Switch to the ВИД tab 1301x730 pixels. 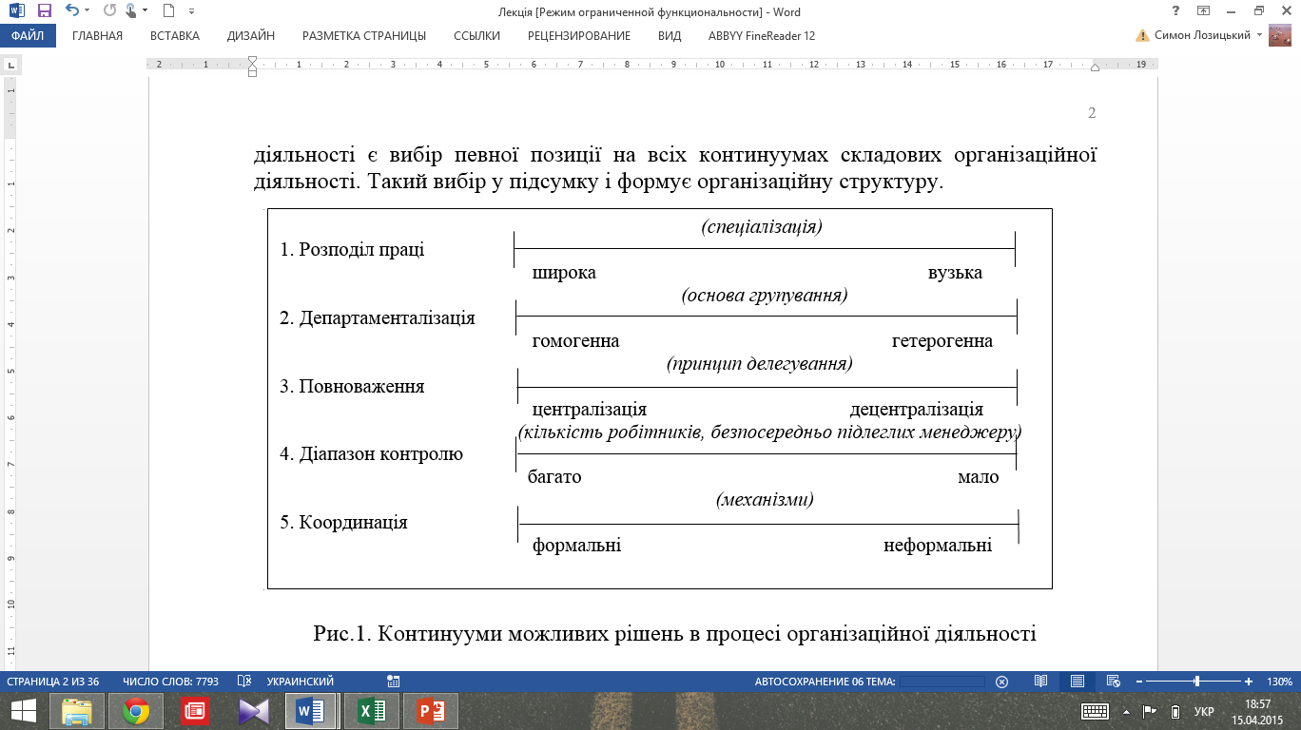(x=670, y=36)
